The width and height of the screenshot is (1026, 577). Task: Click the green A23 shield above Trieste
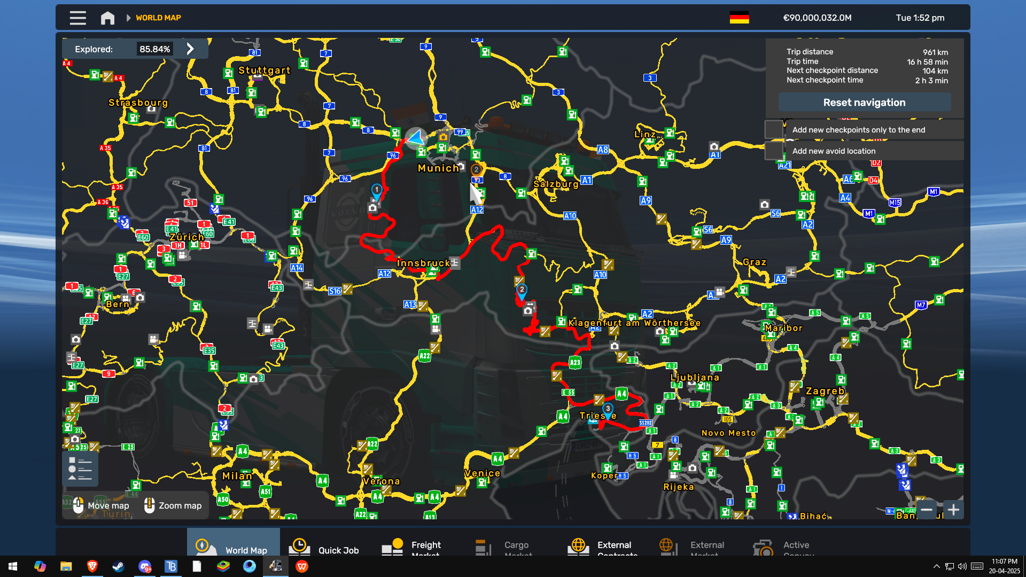(575, 363)
